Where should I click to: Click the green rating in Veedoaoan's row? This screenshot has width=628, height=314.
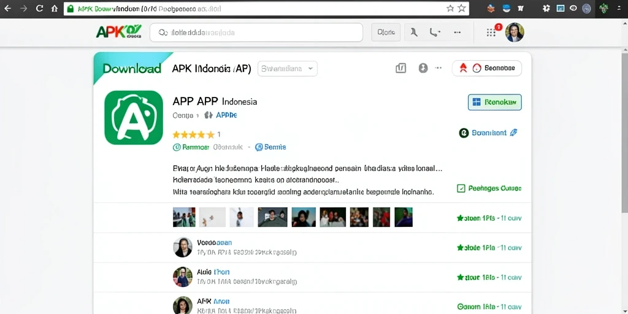point(489,248)
